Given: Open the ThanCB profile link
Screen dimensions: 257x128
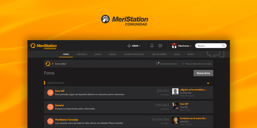Looking at the screenshot, I should pyautogui.click(x=184, y=107).
